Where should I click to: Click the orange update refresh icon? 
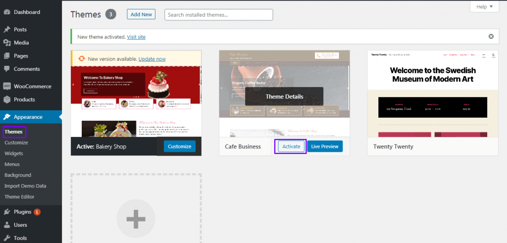click(x=82, y=58)
